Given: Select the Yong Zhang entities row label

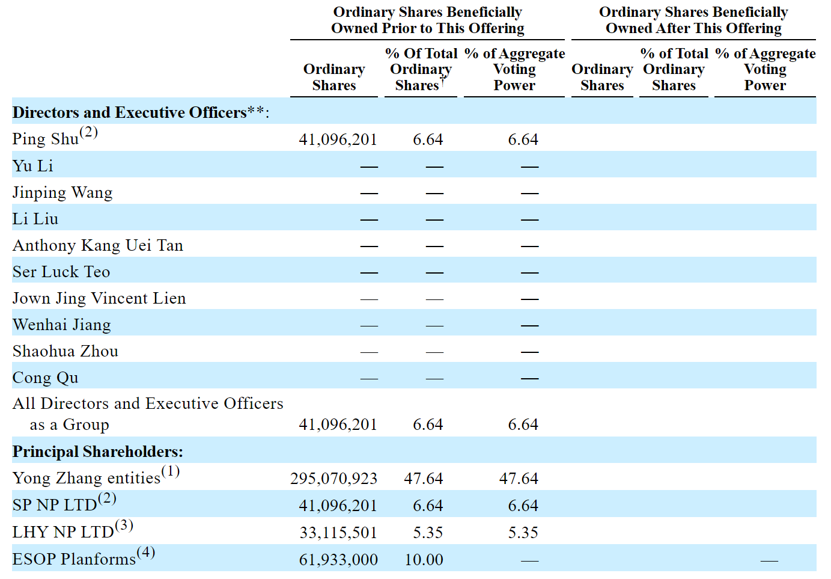Looking at the screenshot, I should (x=87, y=478).
